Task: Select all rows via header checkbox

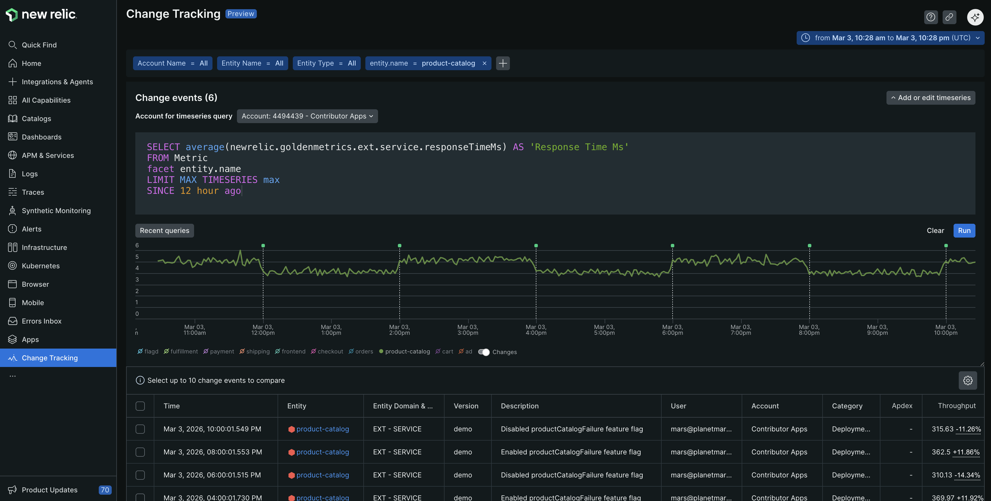Action: click(141, 406)
